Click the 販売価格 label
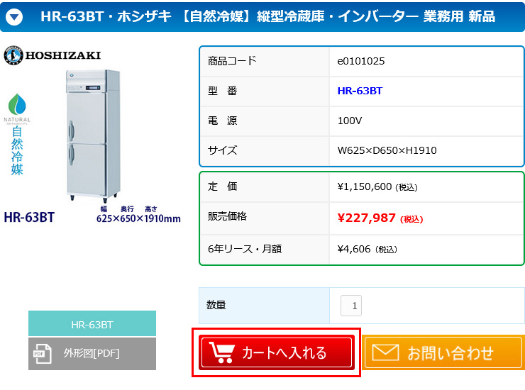Image resolution: width=525 pixels, height=390 pixels. (x=227, y=216)
